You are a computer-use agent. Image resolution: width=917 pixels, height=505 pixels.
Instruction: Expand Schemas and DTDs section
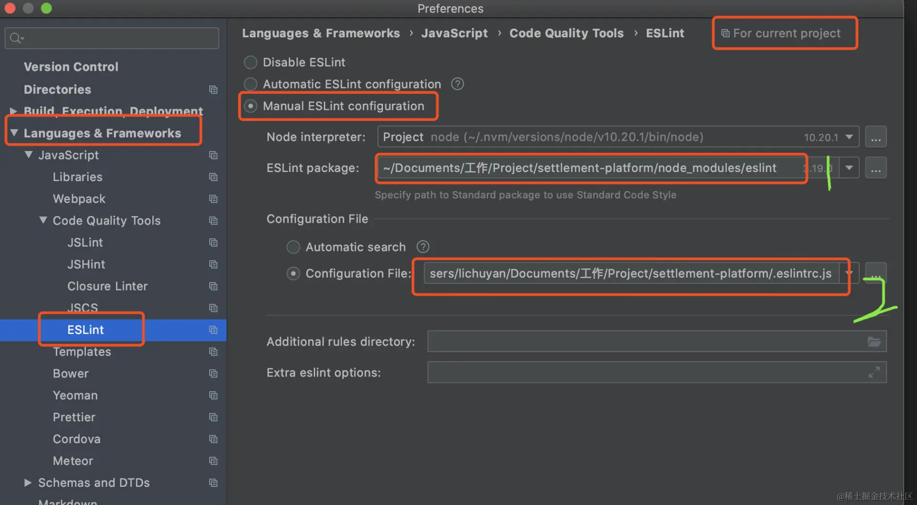[x=28, y=483]
